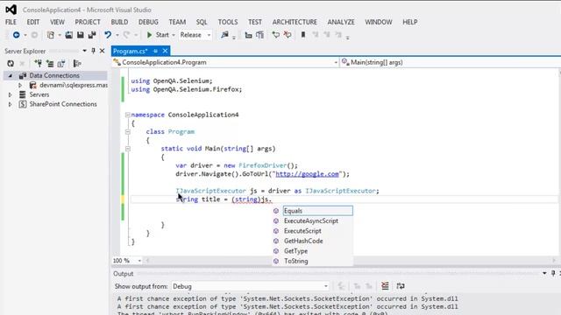Open the FILE menu
561x315 pixels.
[x=11, y=22]
